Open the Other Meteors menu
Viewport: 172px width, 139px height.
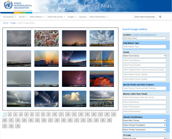37,17
